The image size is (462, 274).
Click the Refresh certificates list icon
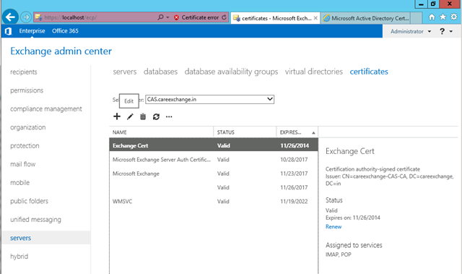pyautogui.click(x=156, y=117)
